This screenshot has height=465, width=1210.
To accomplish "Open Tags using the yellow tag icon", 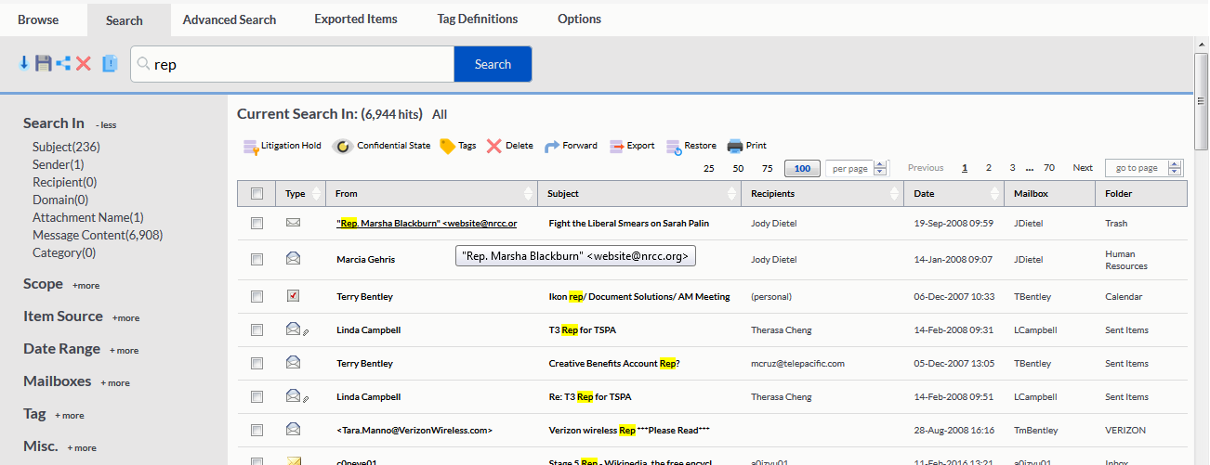I will [x=447, y=146].
